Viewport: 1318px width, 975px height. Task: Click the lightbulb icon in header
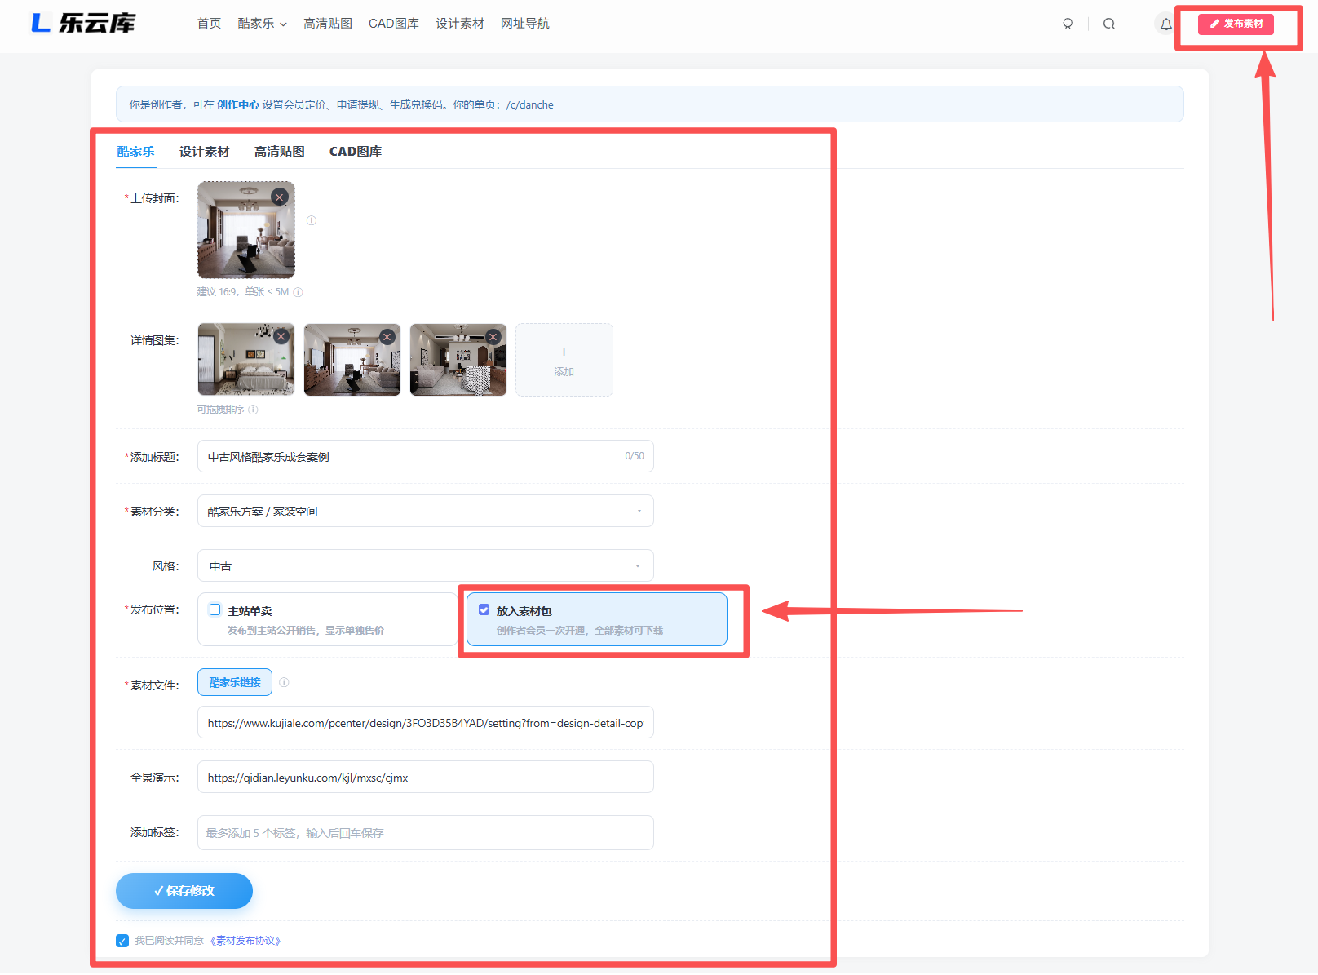pos(1068,24)
